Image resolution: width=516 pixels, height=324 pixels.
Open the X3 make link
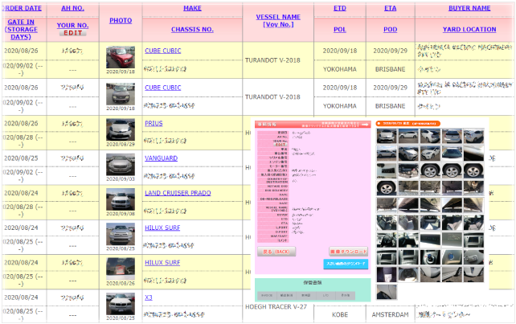click(x=149, y=297)
